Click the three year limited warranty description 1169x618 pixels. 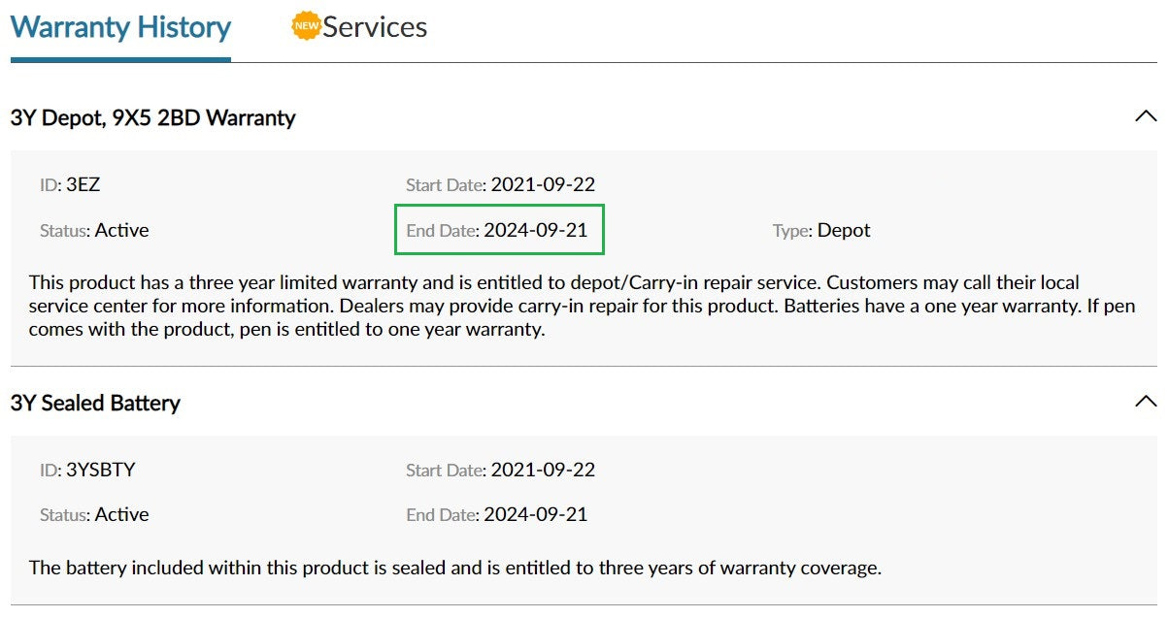553,306
